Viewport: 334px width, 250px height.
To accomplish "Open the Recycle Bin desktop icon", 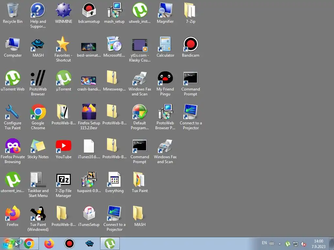I will [x=13, y=13].
